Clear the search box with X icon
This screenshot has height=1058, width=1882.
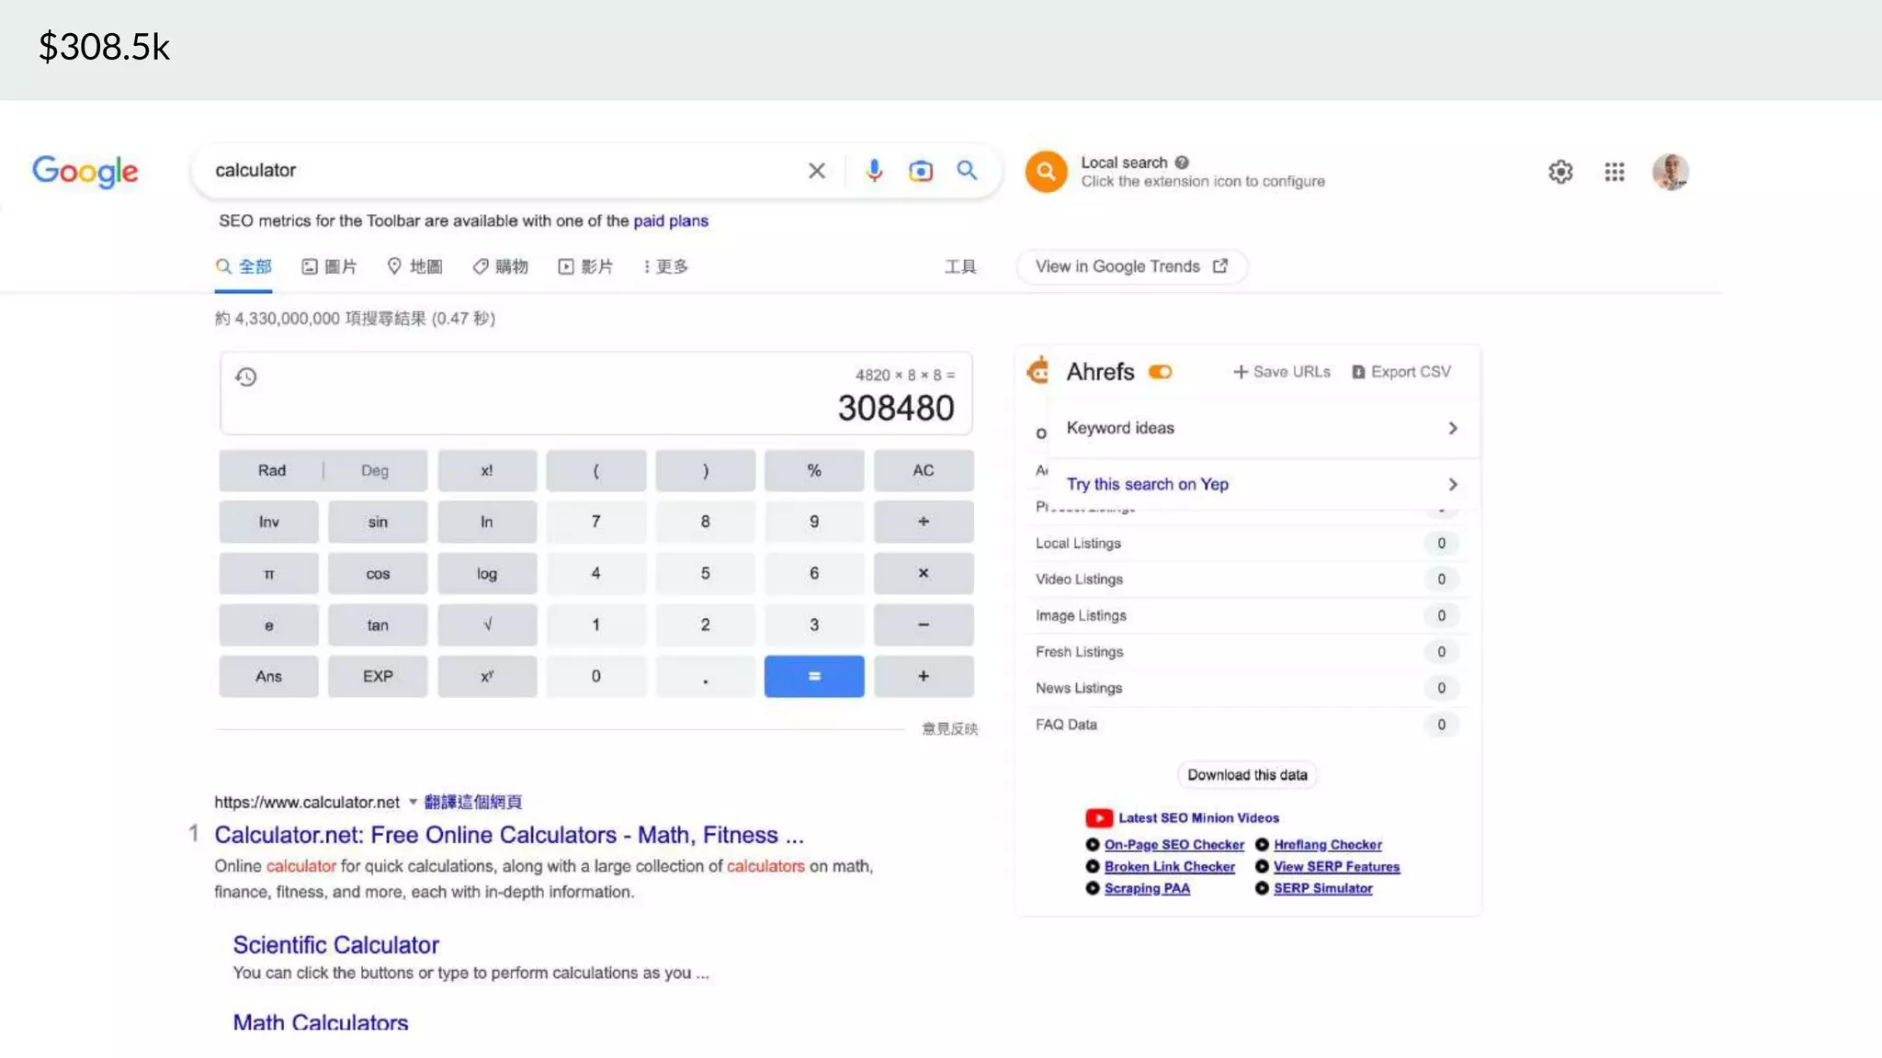pos(816,171)
